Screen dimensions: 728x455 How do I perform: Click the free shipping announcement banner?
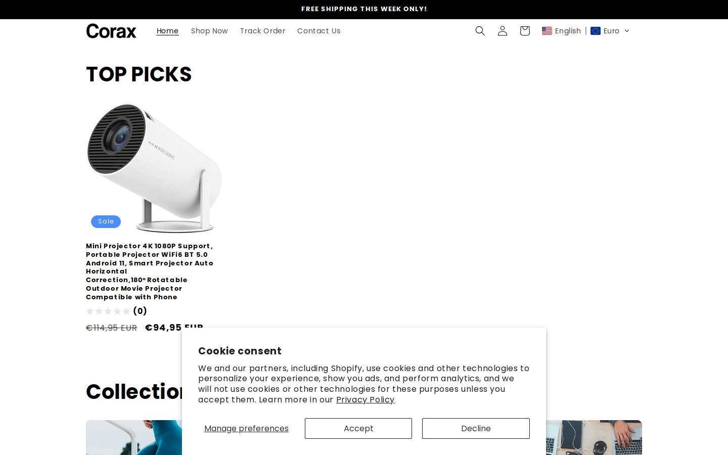pyautogui.click(x=364, y=9)
